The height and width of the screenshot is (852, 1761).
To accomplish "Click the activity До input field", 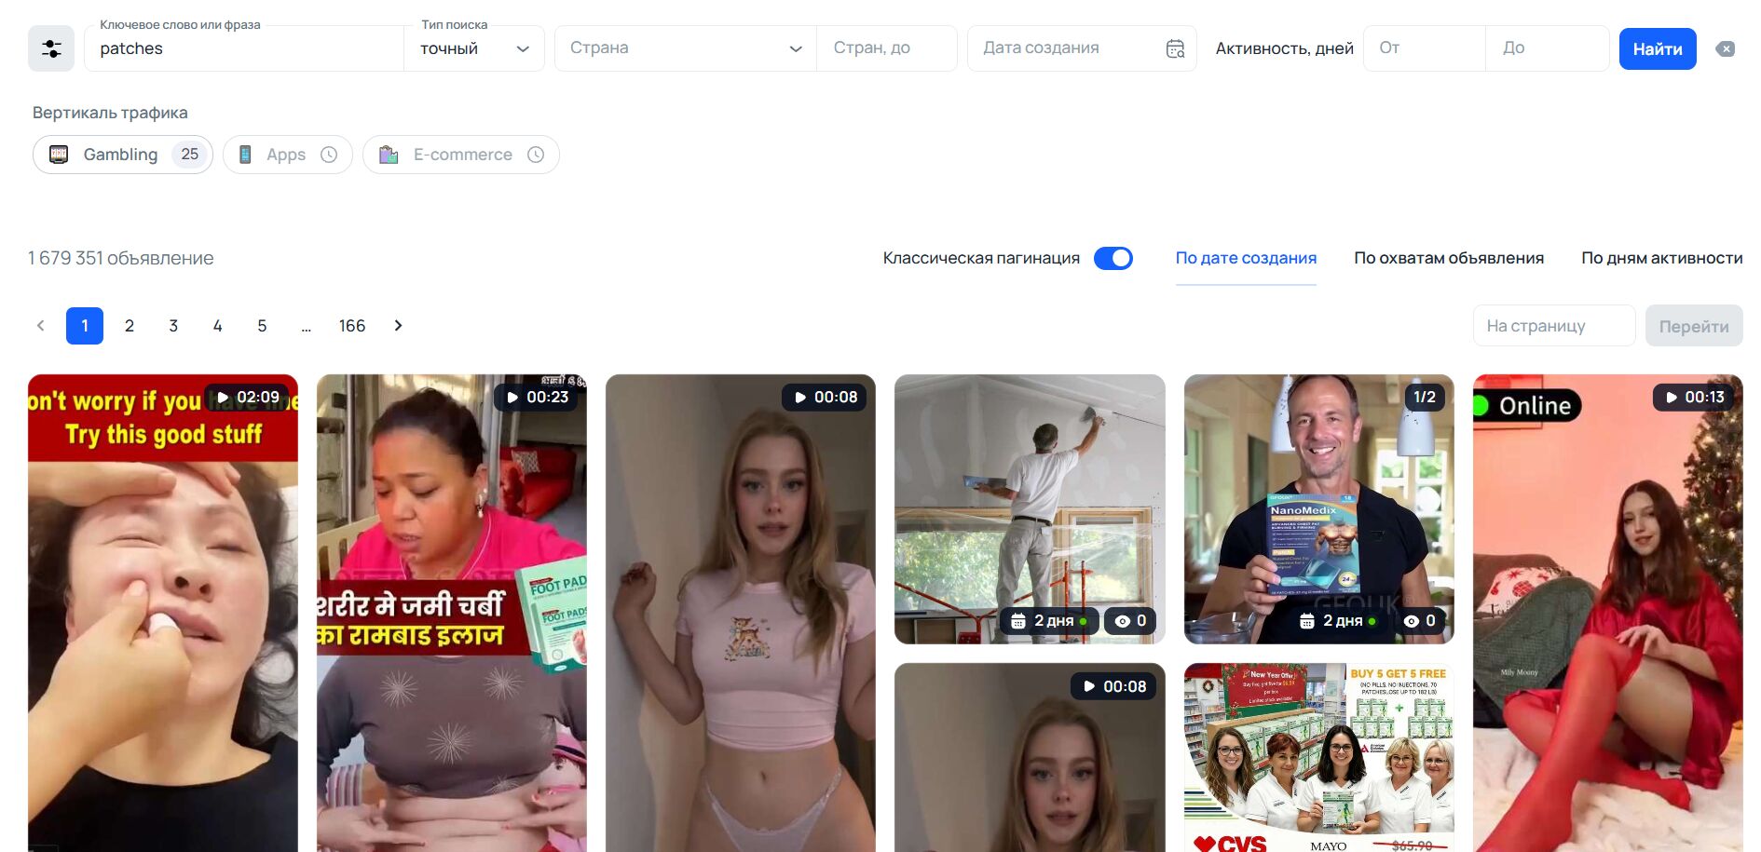I will click(x=1548, y=48).
